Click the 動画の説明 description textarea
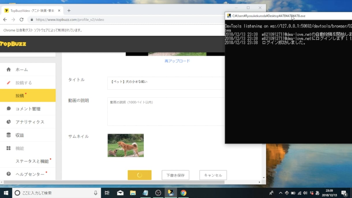 (x=166, y=111)
